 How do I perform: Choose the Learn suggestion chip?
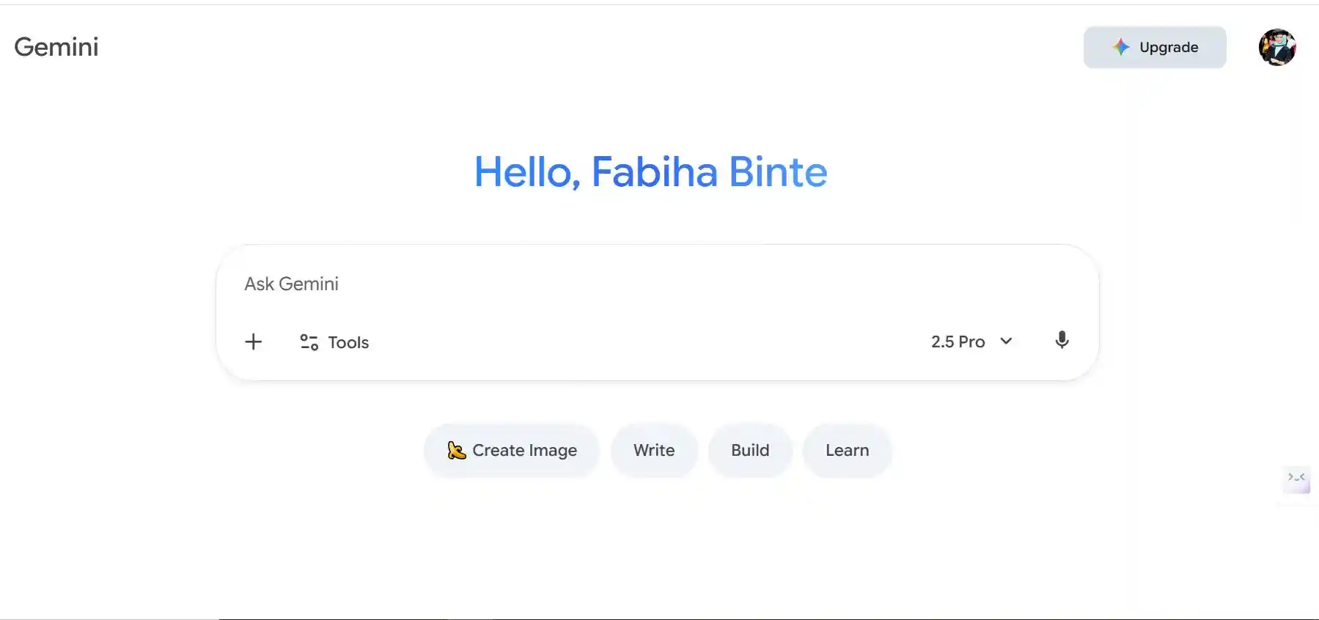[x=847, y=450]
